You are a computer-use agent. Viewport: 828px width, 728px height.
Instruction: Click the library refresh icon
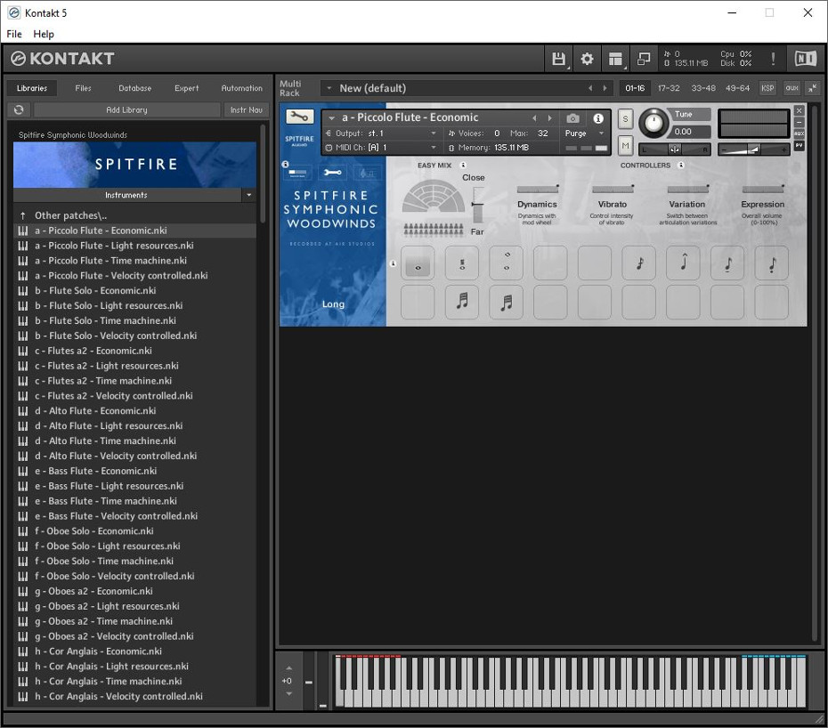19,109
